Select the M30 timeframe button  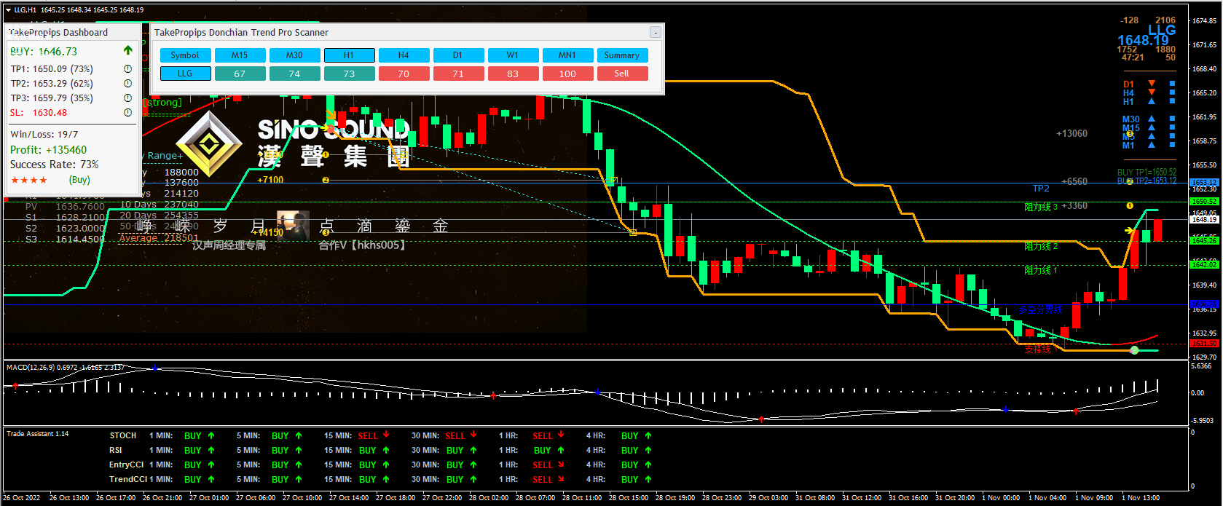[294, 55]
